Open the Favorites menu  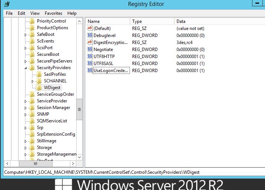click(x=53, y=13)
